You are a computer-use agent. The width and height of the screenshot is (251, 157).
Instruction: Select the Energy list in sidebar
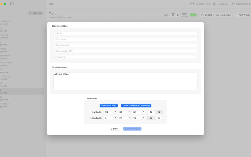22,36
